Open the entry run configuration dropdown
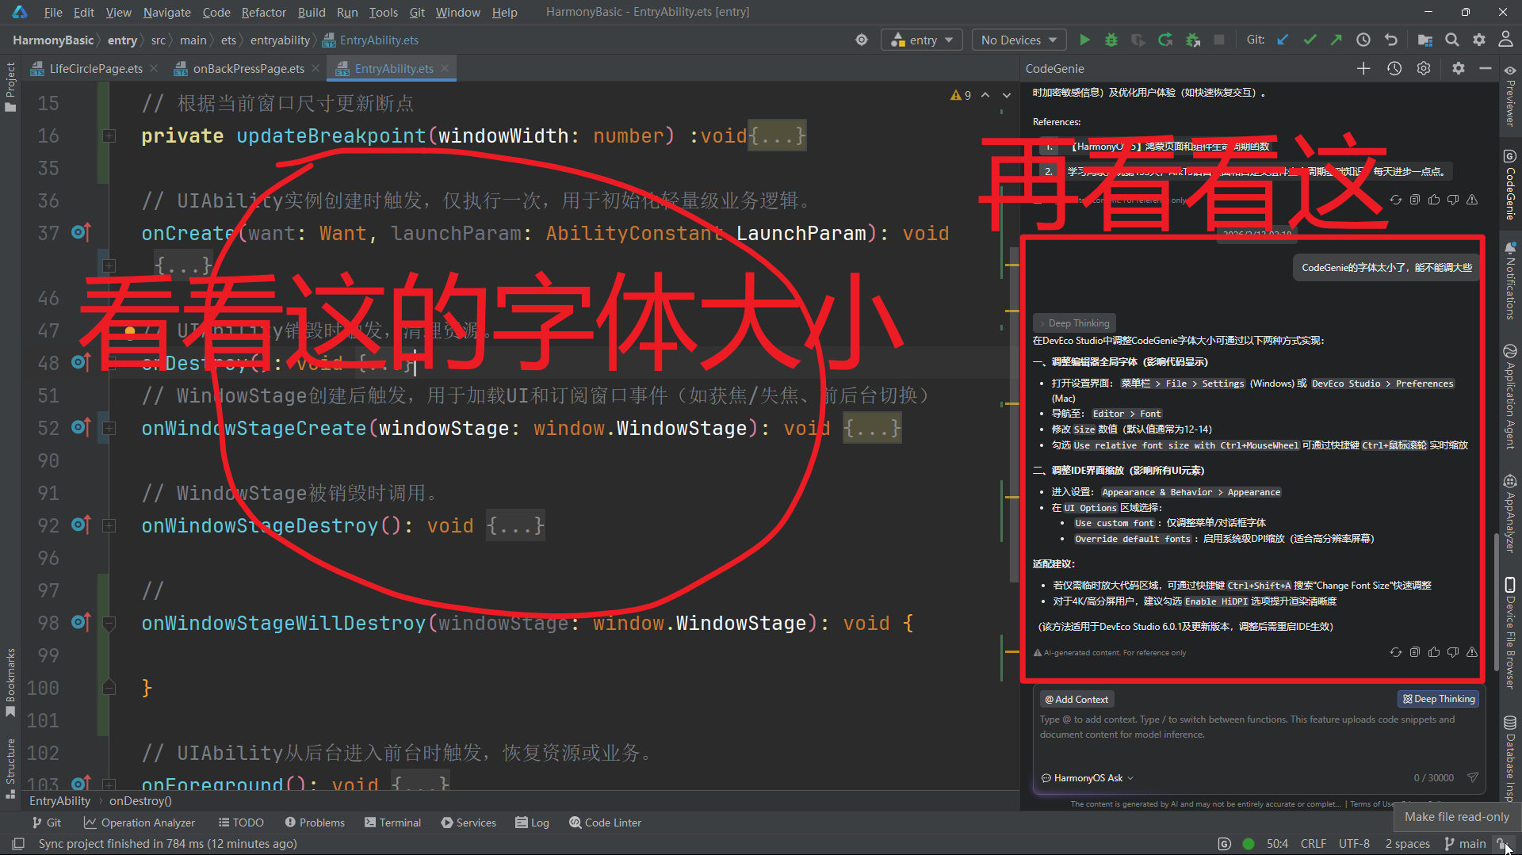 pos(921,40)
